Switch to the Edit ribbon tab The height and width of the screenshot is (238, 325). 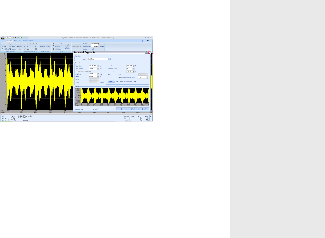(x=15, y=41)
